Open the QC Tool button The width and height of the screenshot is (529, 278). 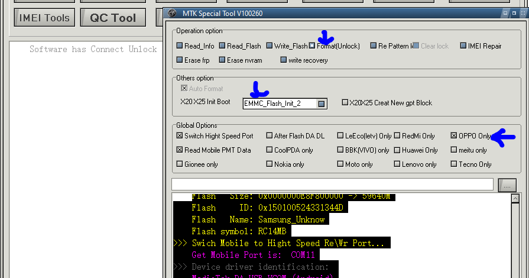point(113,18)
